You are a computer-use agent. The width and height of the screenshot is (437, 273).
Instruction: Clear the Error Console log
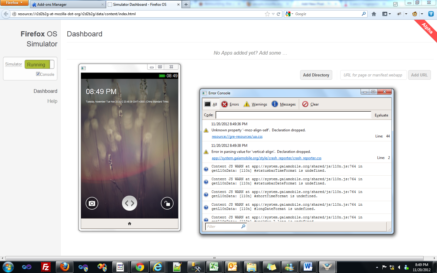310,104
